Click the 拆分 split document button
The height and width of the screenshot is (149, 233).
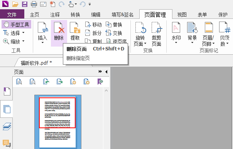(93, 33)
